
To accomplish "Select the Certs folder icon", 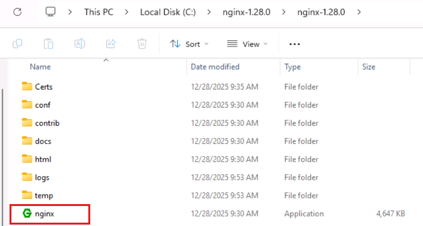I will pos(27,86).
